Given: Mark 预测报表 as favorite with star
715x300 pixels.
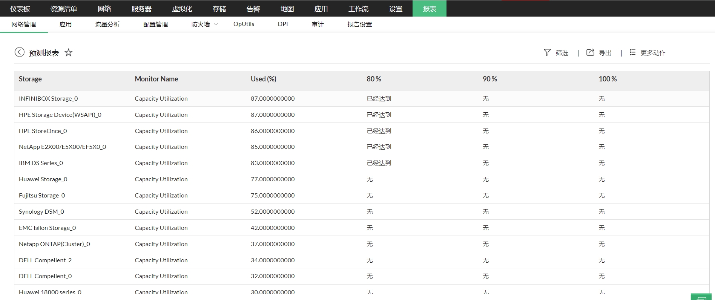Looking at the screenshot, I should click(x=68, y=52).
